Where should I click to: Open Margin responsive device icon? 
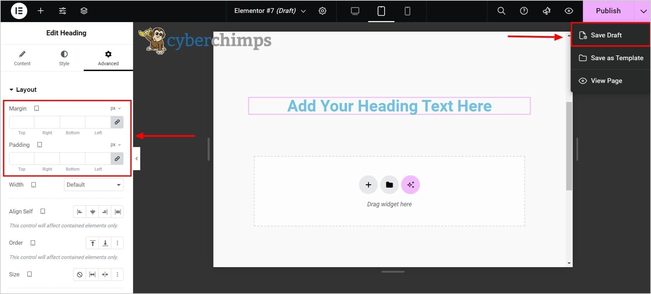pyautogui.click(x=36, y=108)
